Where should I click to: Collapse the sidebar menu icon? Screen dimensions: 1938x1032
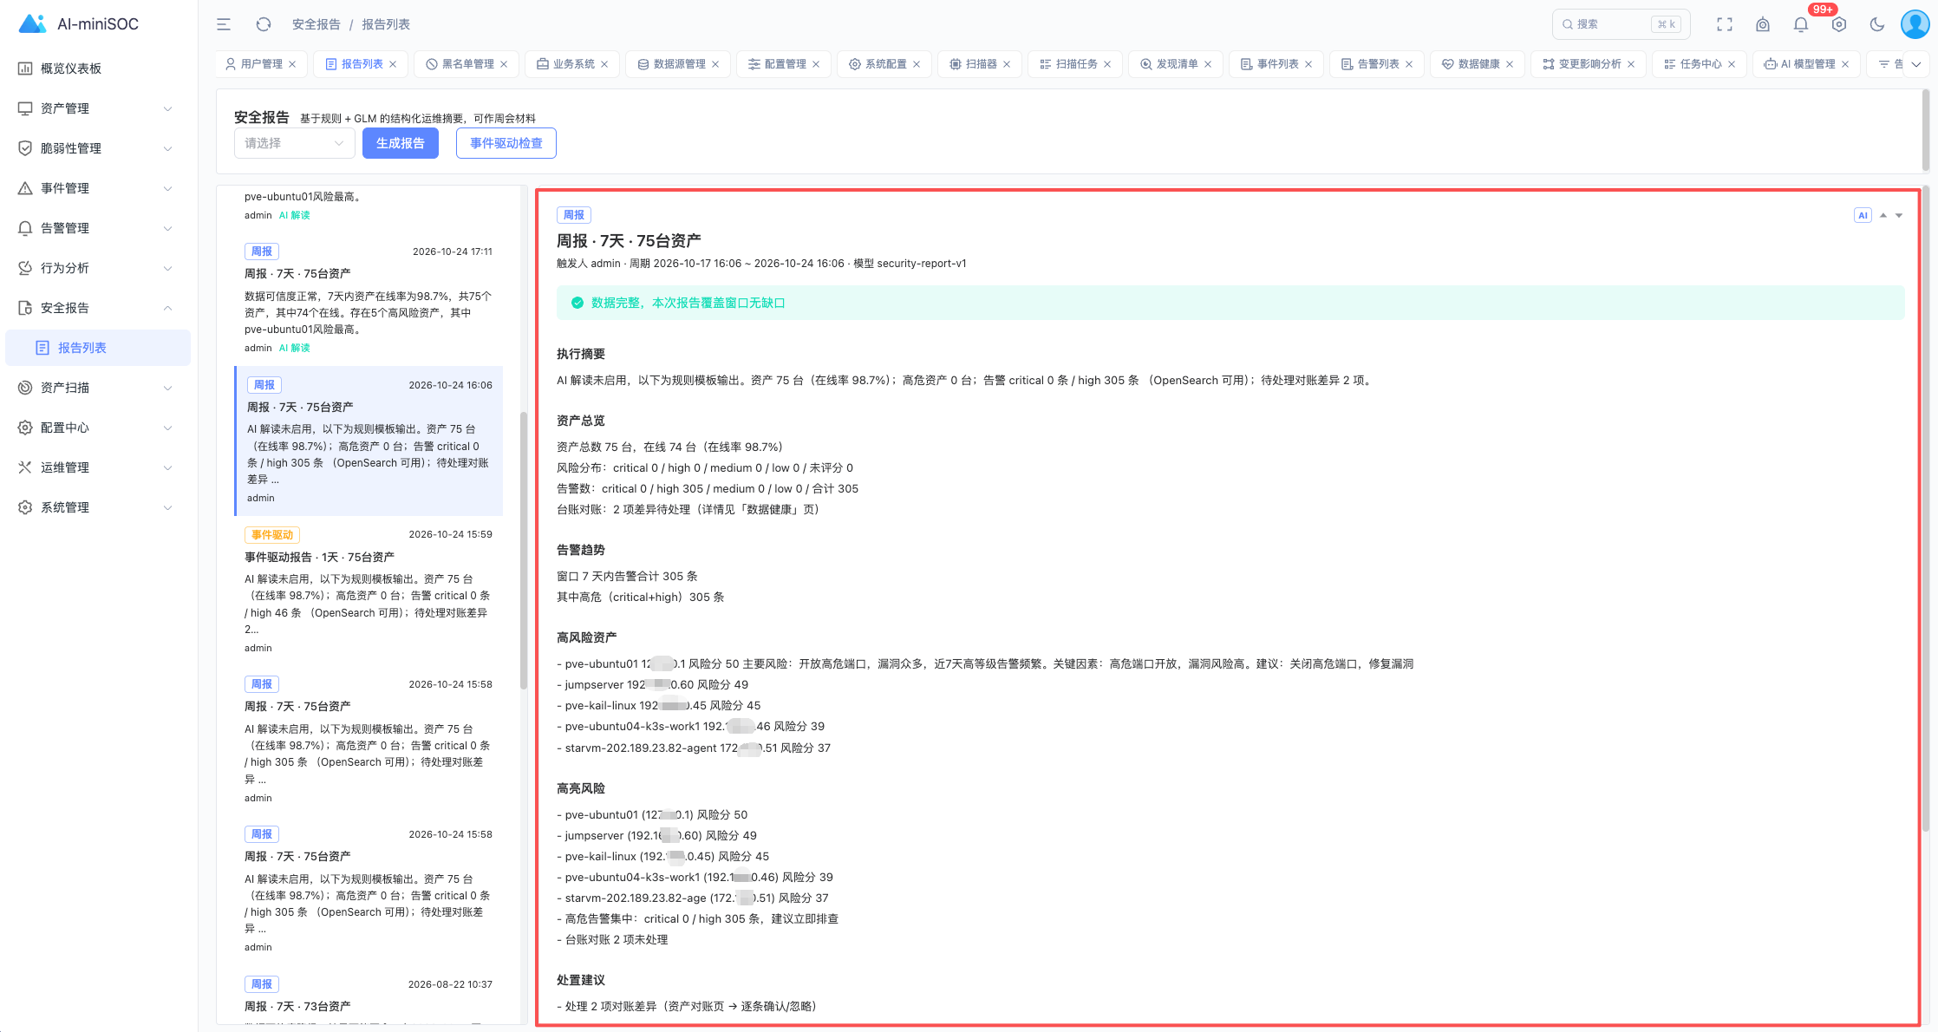coord(224,24)
